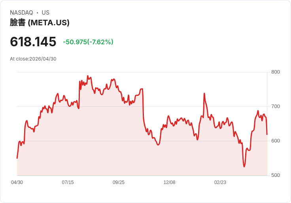This screenshot has width=291, height=203.
Task: Click the US market label
Action: pyautogui.click(x=45, y=13)
